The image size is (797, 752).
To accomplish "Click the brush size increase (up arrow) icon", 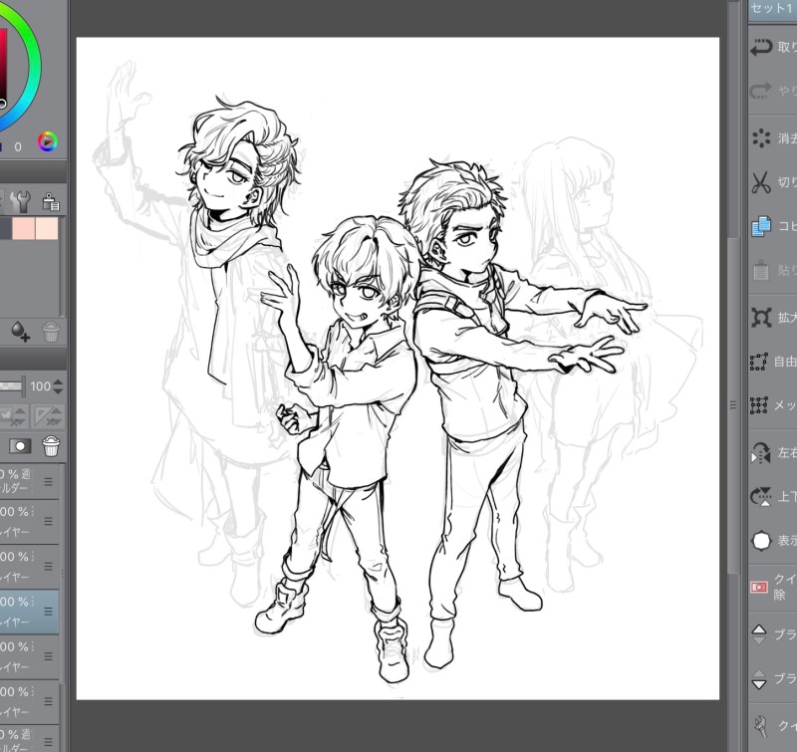I will [759, 634].
